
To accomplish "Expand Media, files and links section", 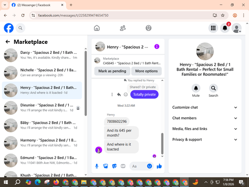I will (205, 129).
